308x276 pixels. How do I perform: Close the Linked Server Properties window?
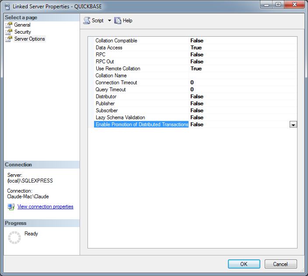pos(294,5)
